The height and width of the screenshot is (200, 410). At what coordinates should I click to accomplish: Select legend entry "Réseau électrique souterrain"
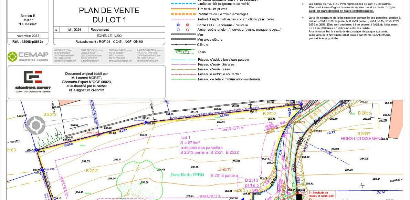(220, 74)
